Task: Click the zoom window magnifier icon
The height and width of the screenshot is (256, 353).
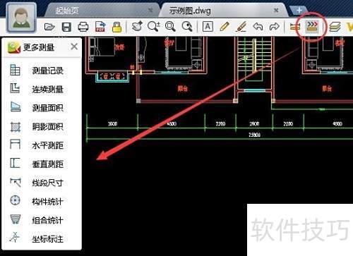Action: [170, 27]
